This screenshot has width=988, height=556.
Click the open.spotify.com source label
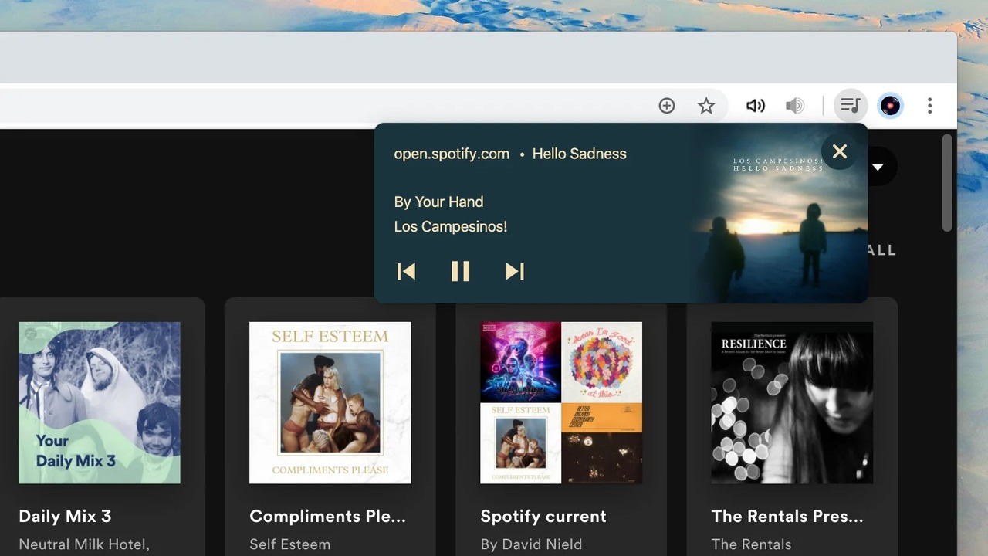click(x=452, y=154)
